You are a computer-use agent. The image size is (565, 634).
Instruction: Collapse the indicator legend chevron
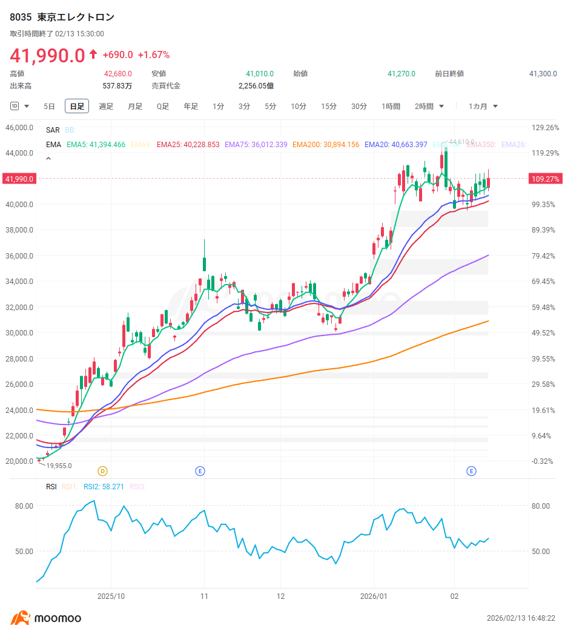(x=48, y=159)
